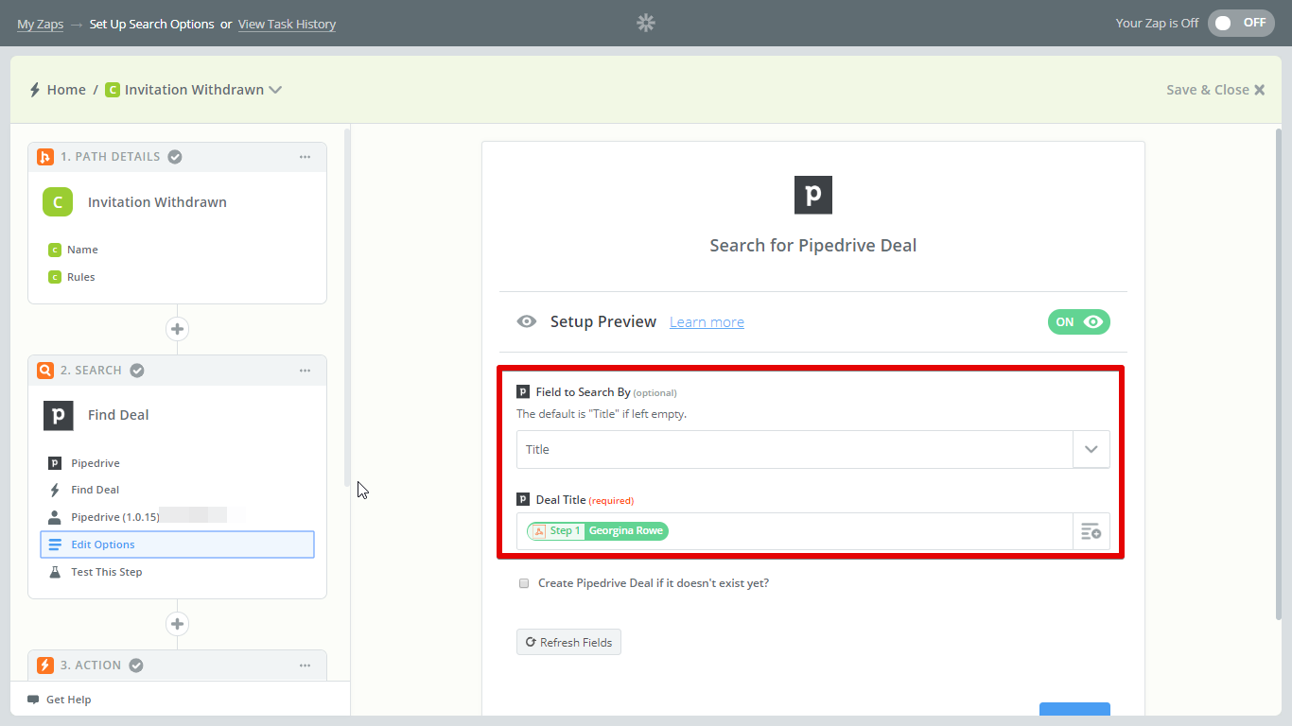Toggle the Zap OFF switch on
1292x726 pixels.
[1241, 23]
